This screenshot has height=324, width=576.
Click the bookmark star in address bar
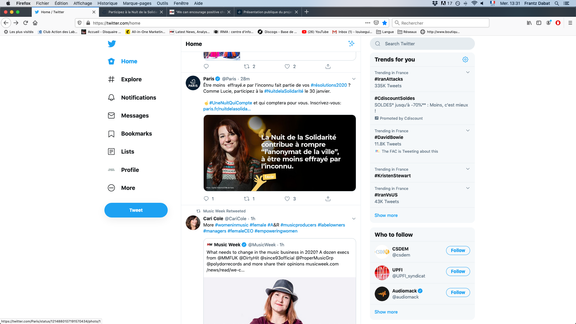pyautogui.click(x=385, y=23)
